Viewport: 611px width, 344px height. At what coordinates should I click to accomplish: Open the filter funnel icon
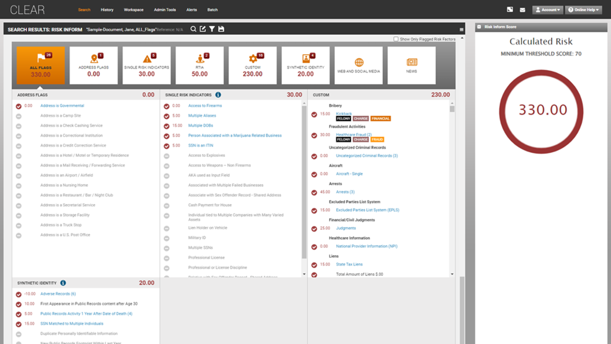pyautogui.click(x=211, y=29)
